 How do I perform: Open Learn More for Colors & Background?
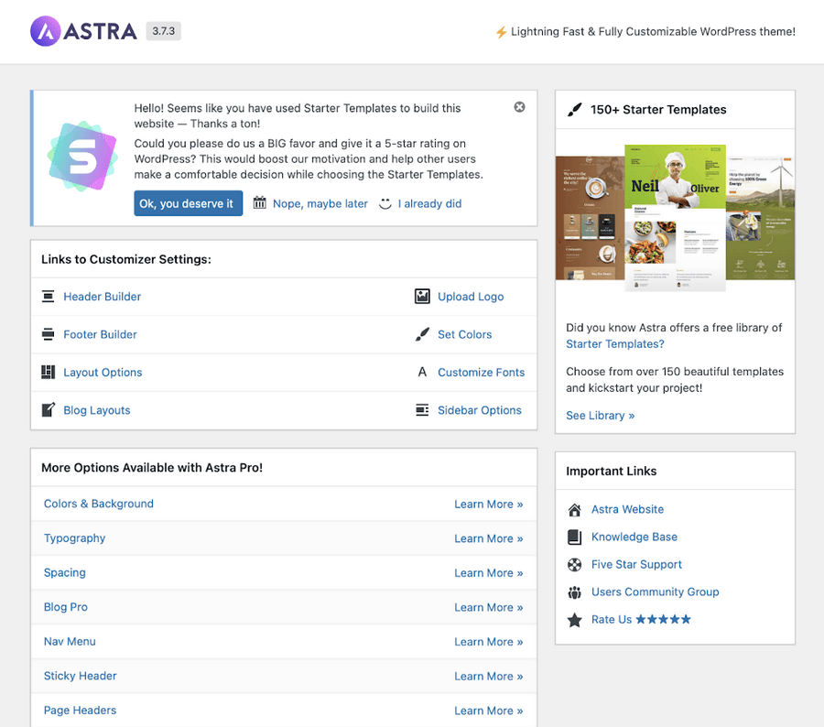pyautogui.click(x=488, y=505)
